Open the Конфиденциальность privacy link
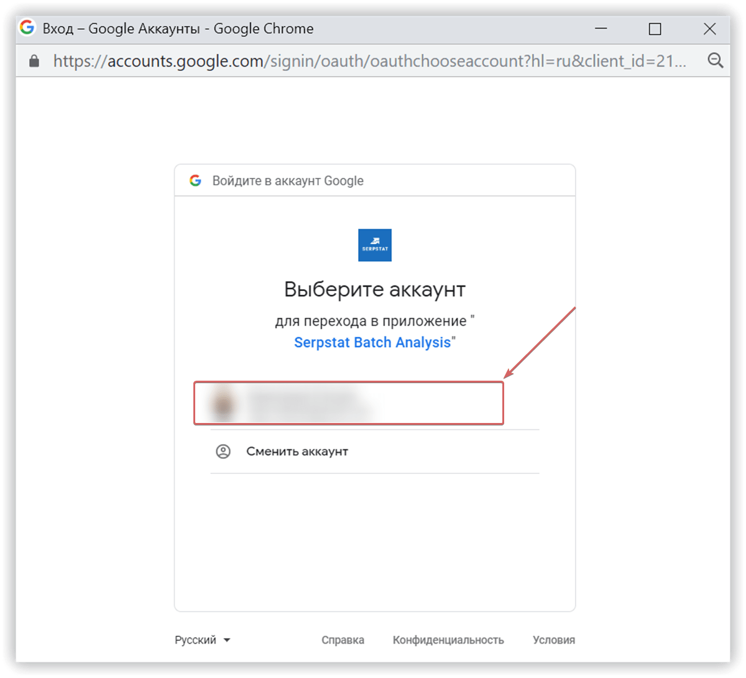Viewport: 746px width, 678px height. (448, 640)
